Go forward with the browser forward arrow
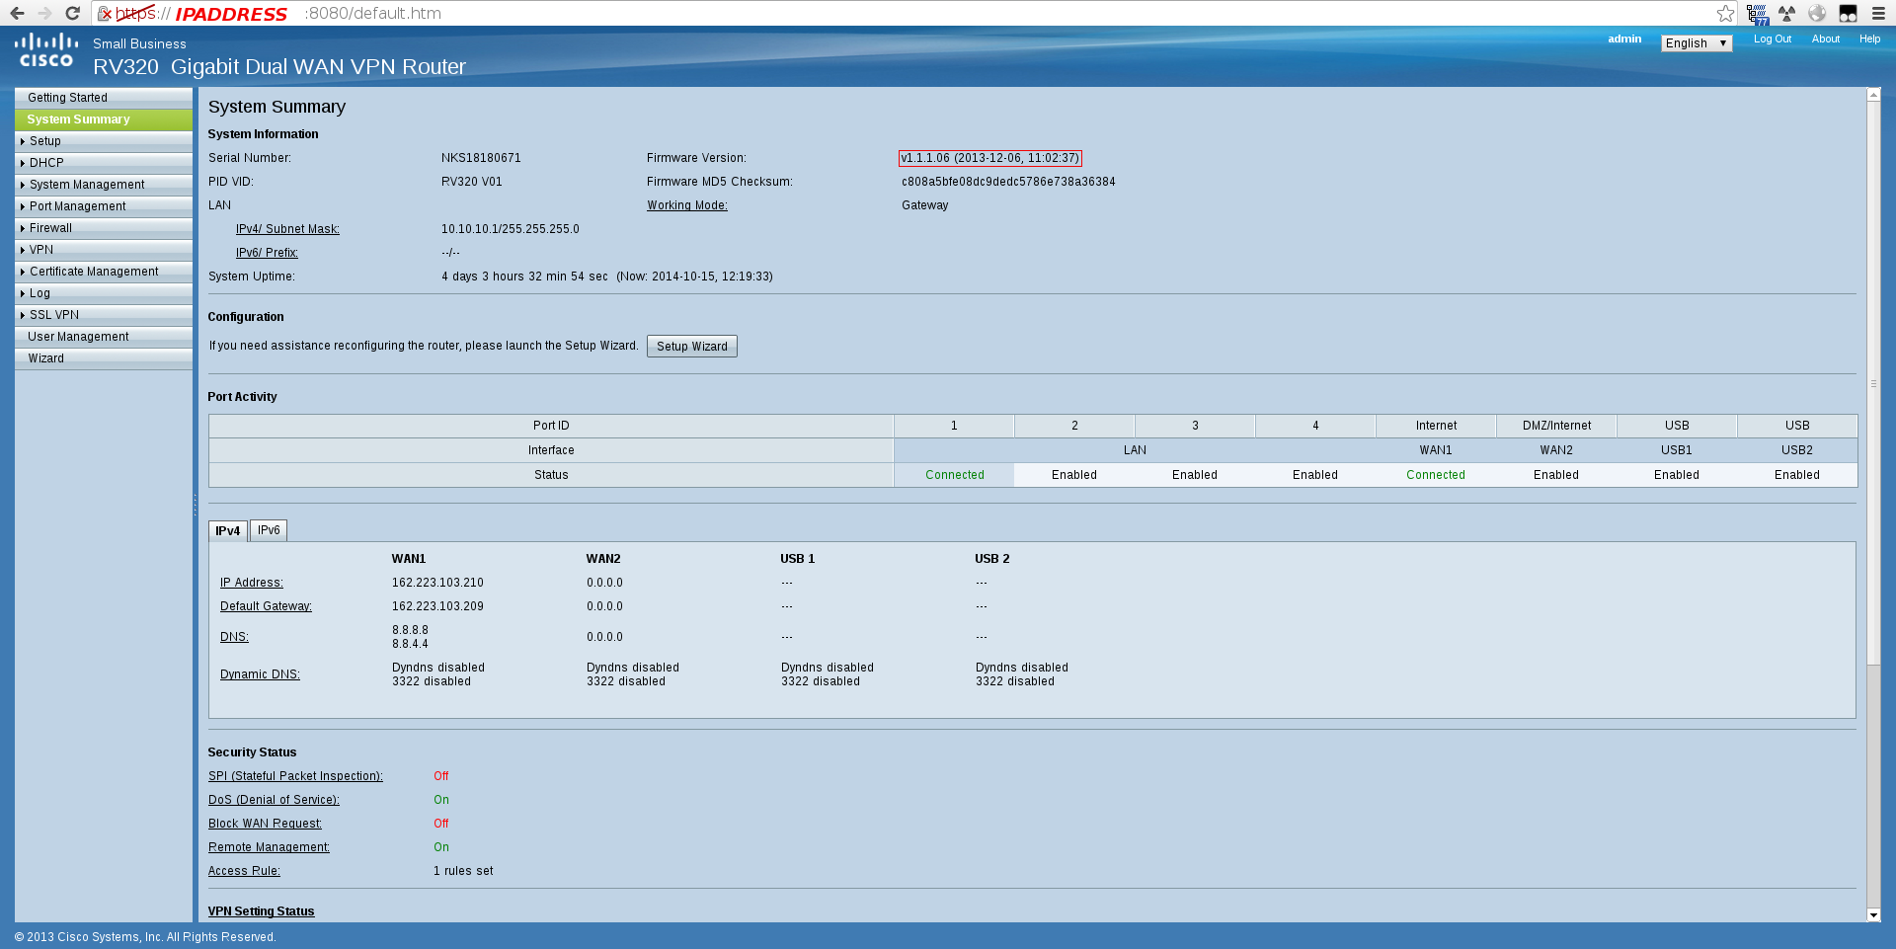The image size is (1896, 949). pyautogui.click(x=44, y=13)
